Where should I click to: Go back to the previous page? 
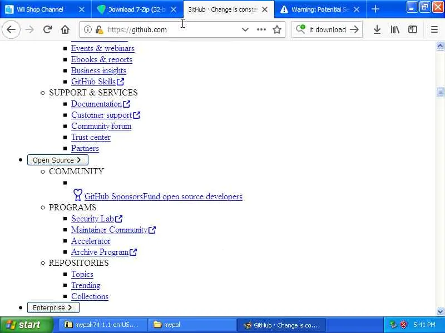click(x=11, y=29)
